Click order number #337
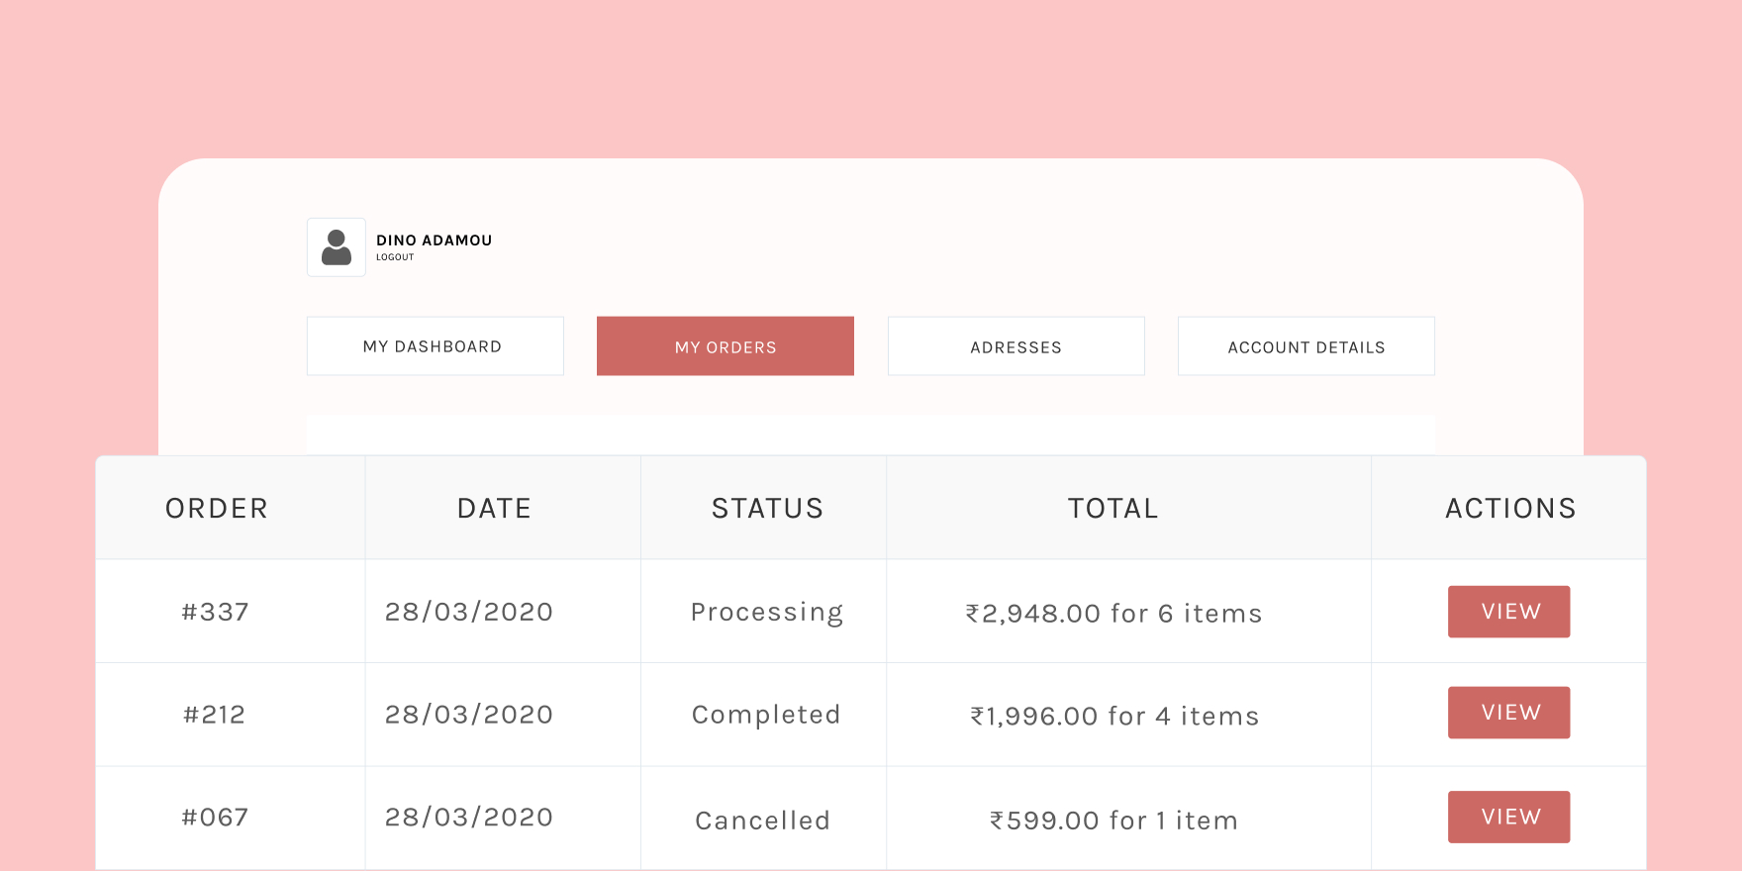The image size is (1742, 871). pos(216,612)
